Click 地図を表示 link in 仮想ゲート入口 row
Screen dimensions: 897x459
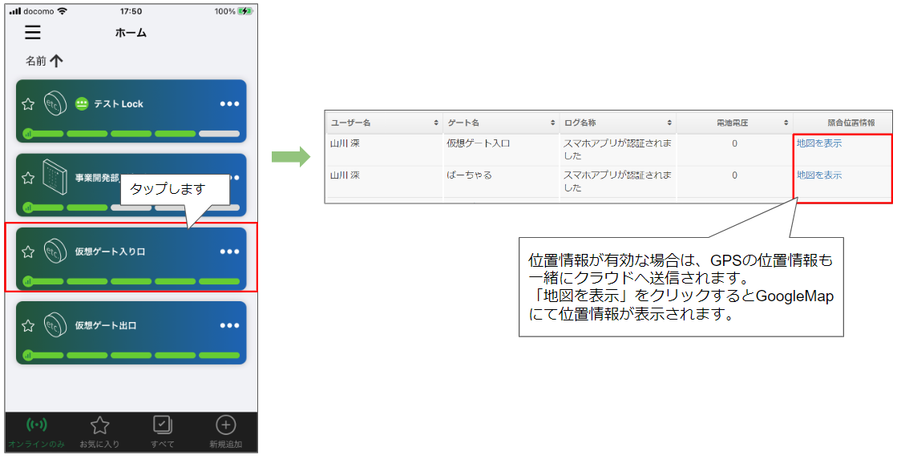click(819, 143)
